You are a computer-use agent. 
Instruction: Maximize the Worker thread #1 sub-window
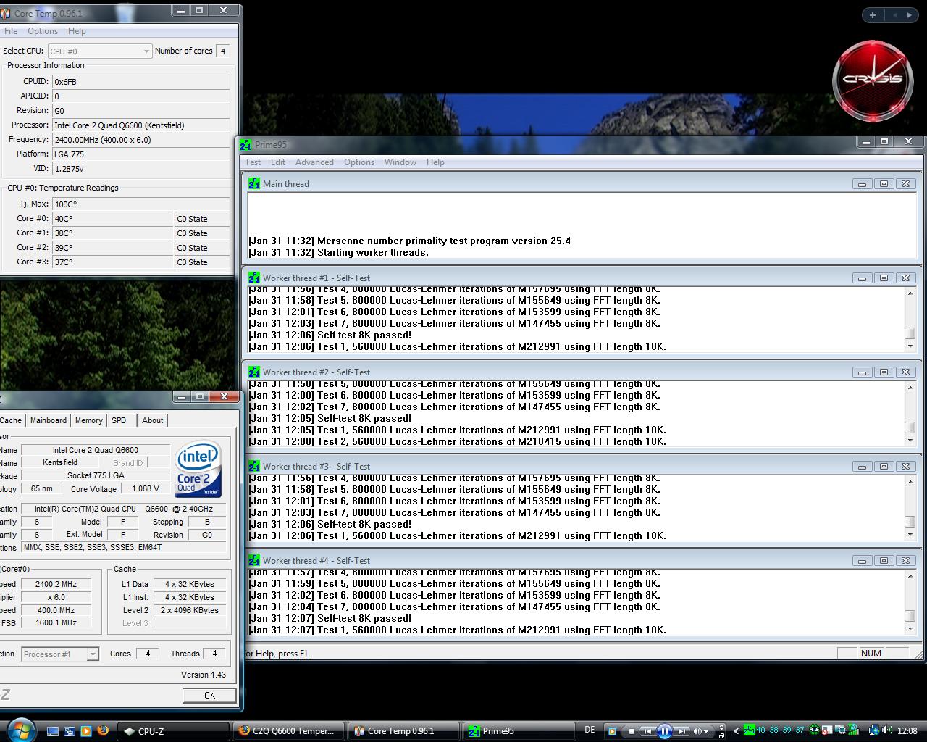pos(884,278)
